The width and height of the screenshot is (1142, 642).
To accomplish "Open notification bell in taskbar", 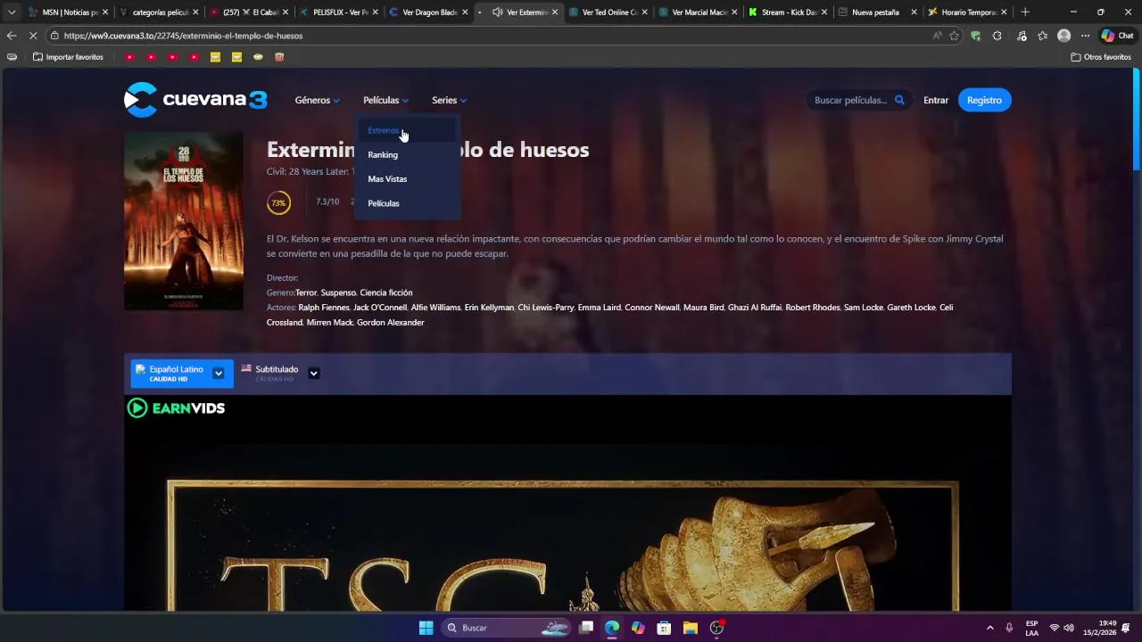I will pyautogui.click(x=1126, y=628).
